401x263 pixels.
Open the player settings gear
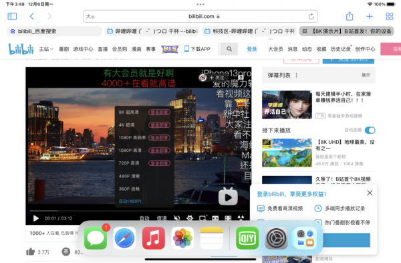pos(190,218)
